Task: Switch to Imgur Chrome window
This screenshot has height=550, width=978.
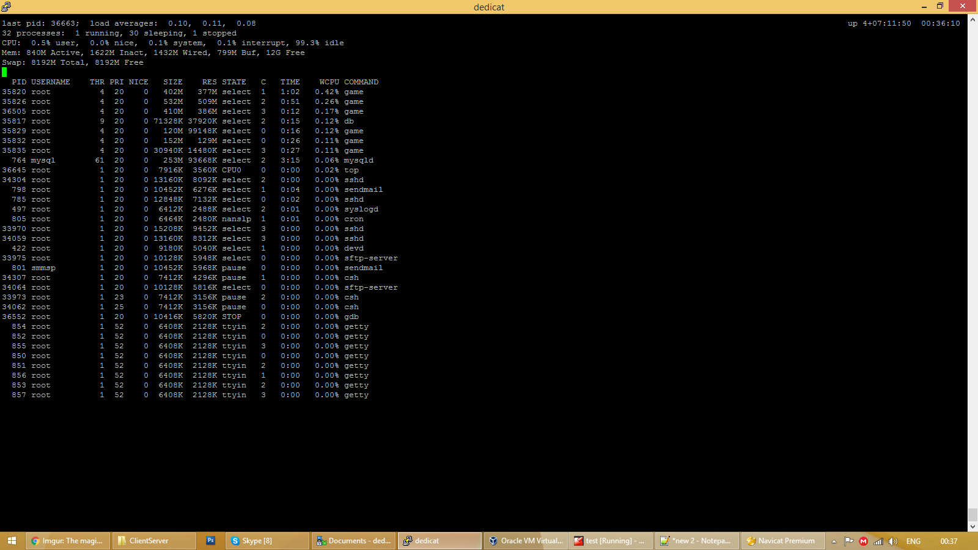Action: click(68, 541)
